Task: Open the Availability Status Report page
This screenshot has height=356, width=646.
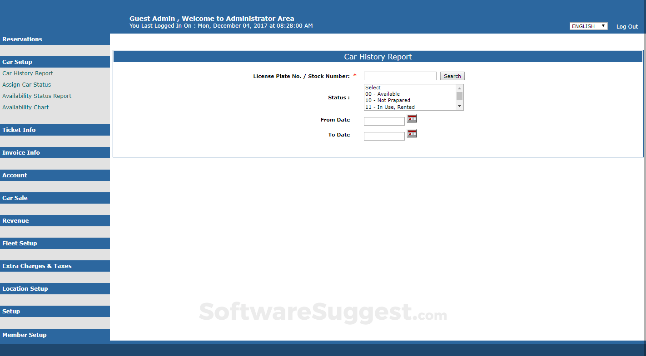Action: tap(37, 96)
